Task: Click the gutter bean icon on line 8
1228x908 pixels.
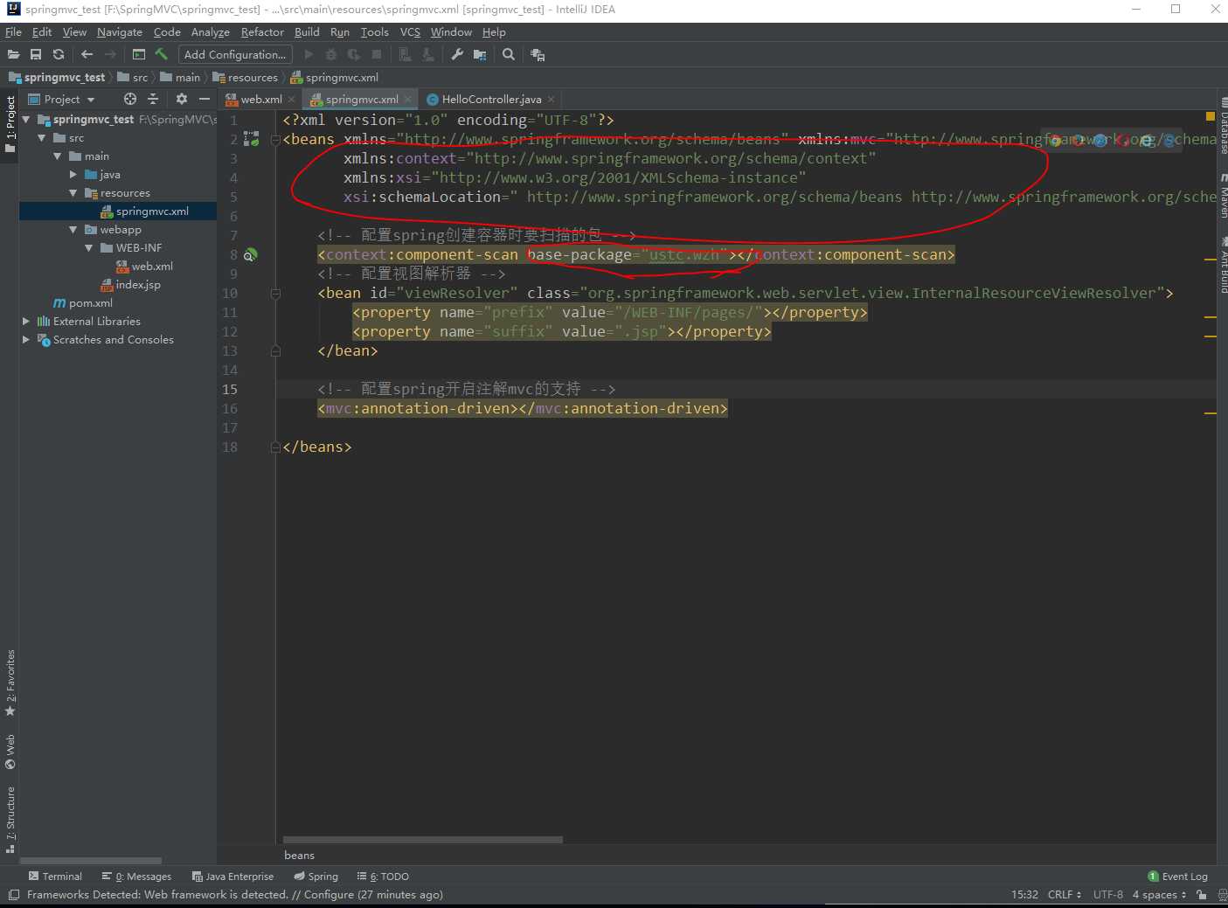Action: [x=250, y=254]
